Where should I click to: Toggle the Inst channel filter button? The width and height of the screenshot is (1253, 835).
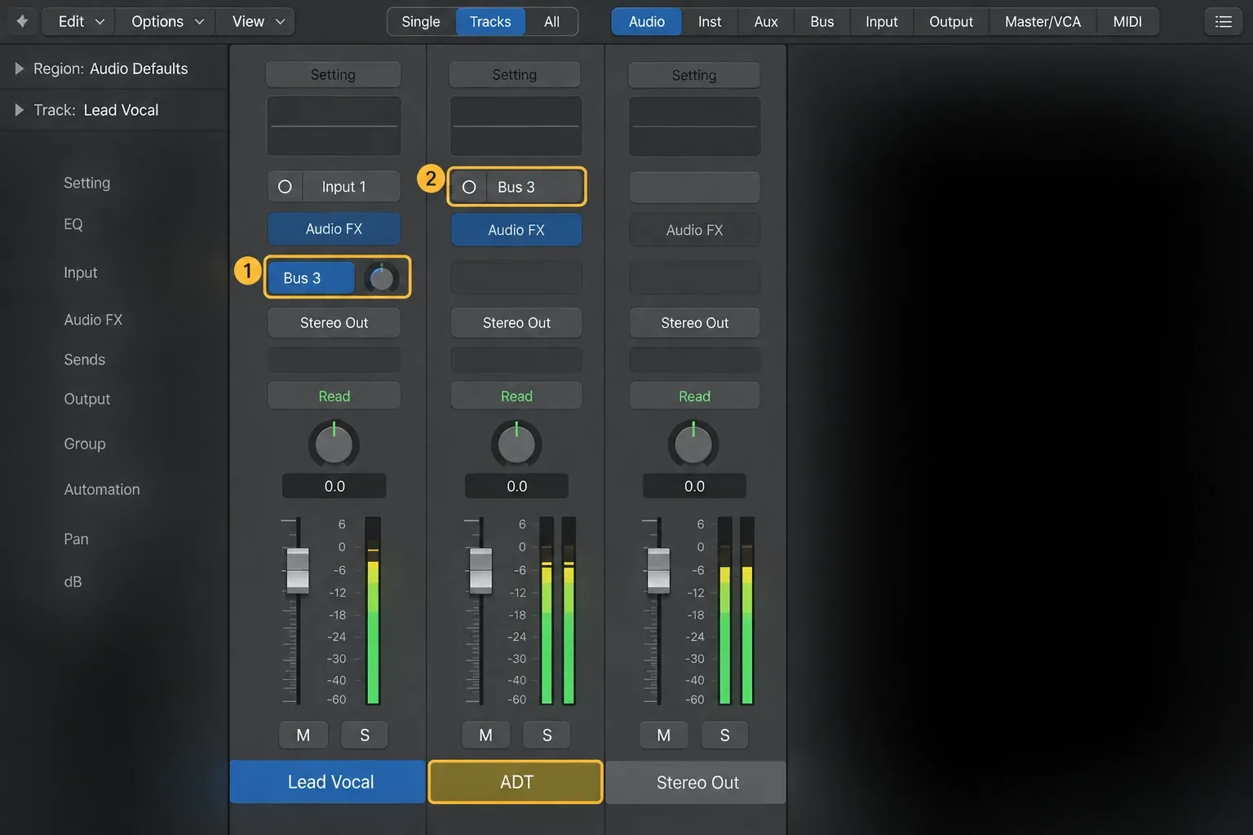click(710, 21)
